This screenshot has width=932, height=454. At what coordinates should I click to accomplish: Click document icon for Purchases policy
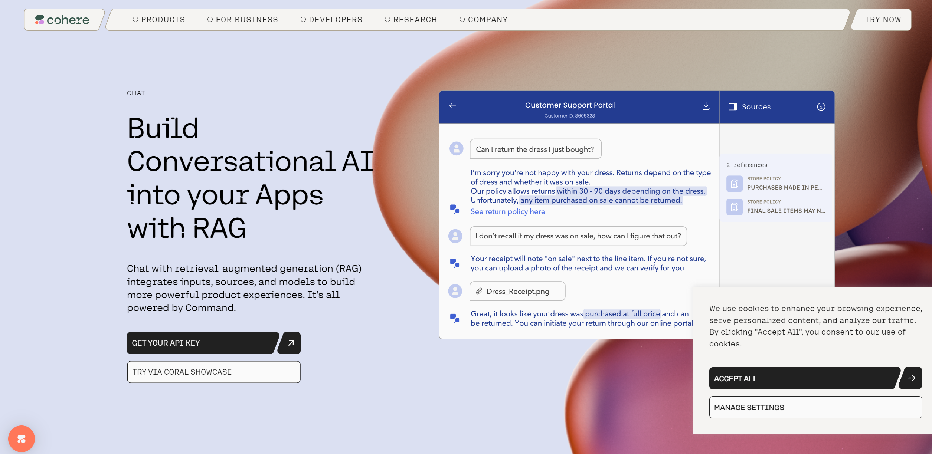coord(734,184)
